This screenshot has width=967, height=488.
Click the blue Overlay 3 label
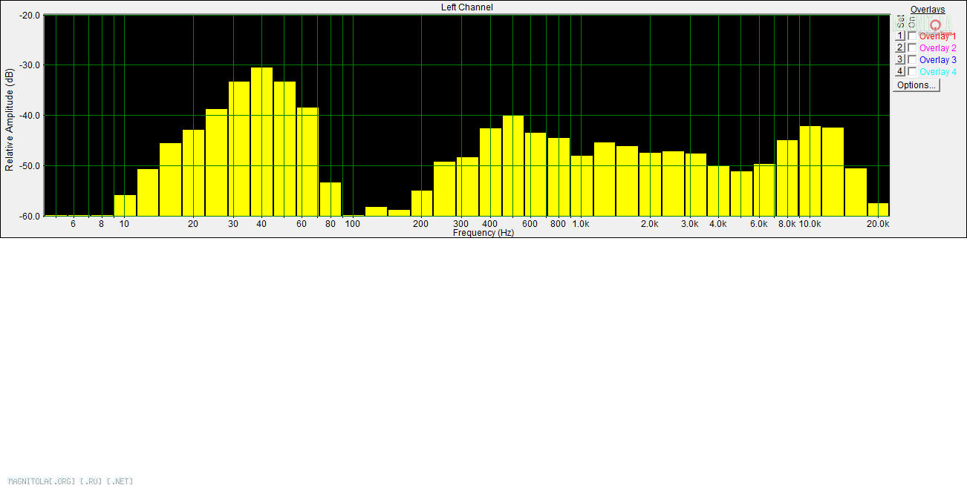937,59
